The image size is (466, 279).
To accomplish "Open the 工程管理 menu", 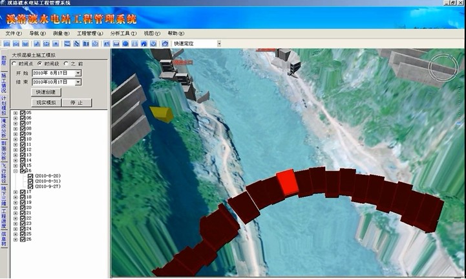I will click(90, 34).
